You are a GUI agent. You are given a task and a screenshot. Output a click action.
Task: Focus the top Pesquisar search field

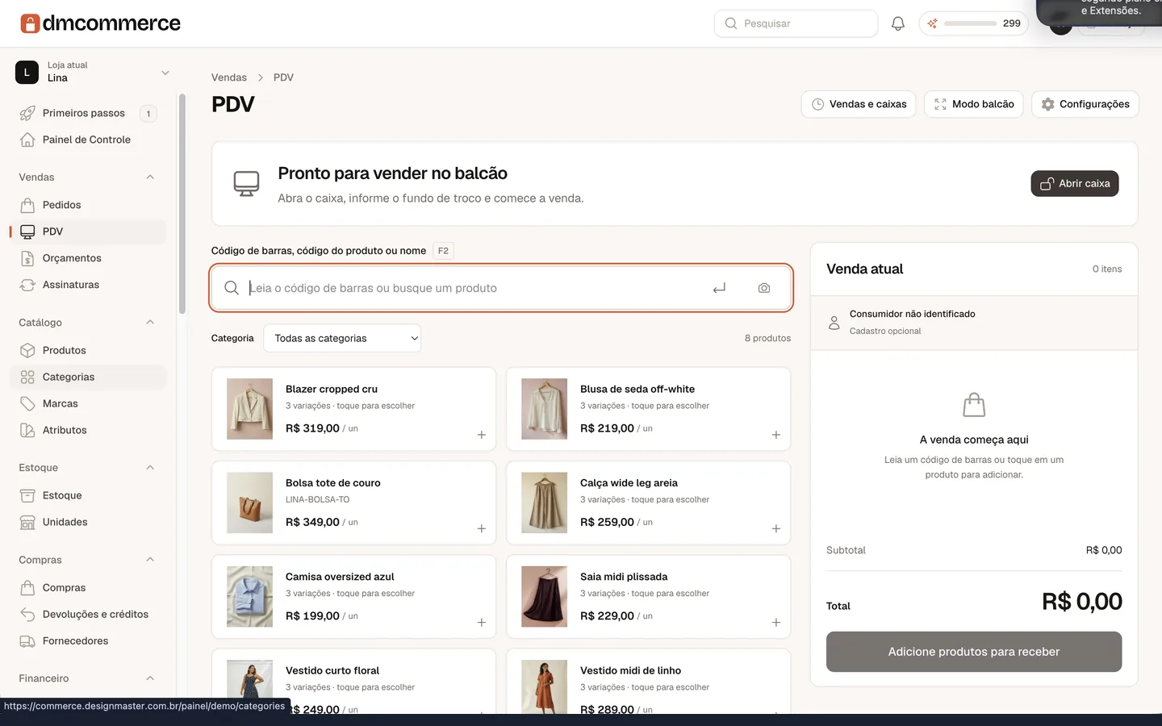[x=796, y=23]
